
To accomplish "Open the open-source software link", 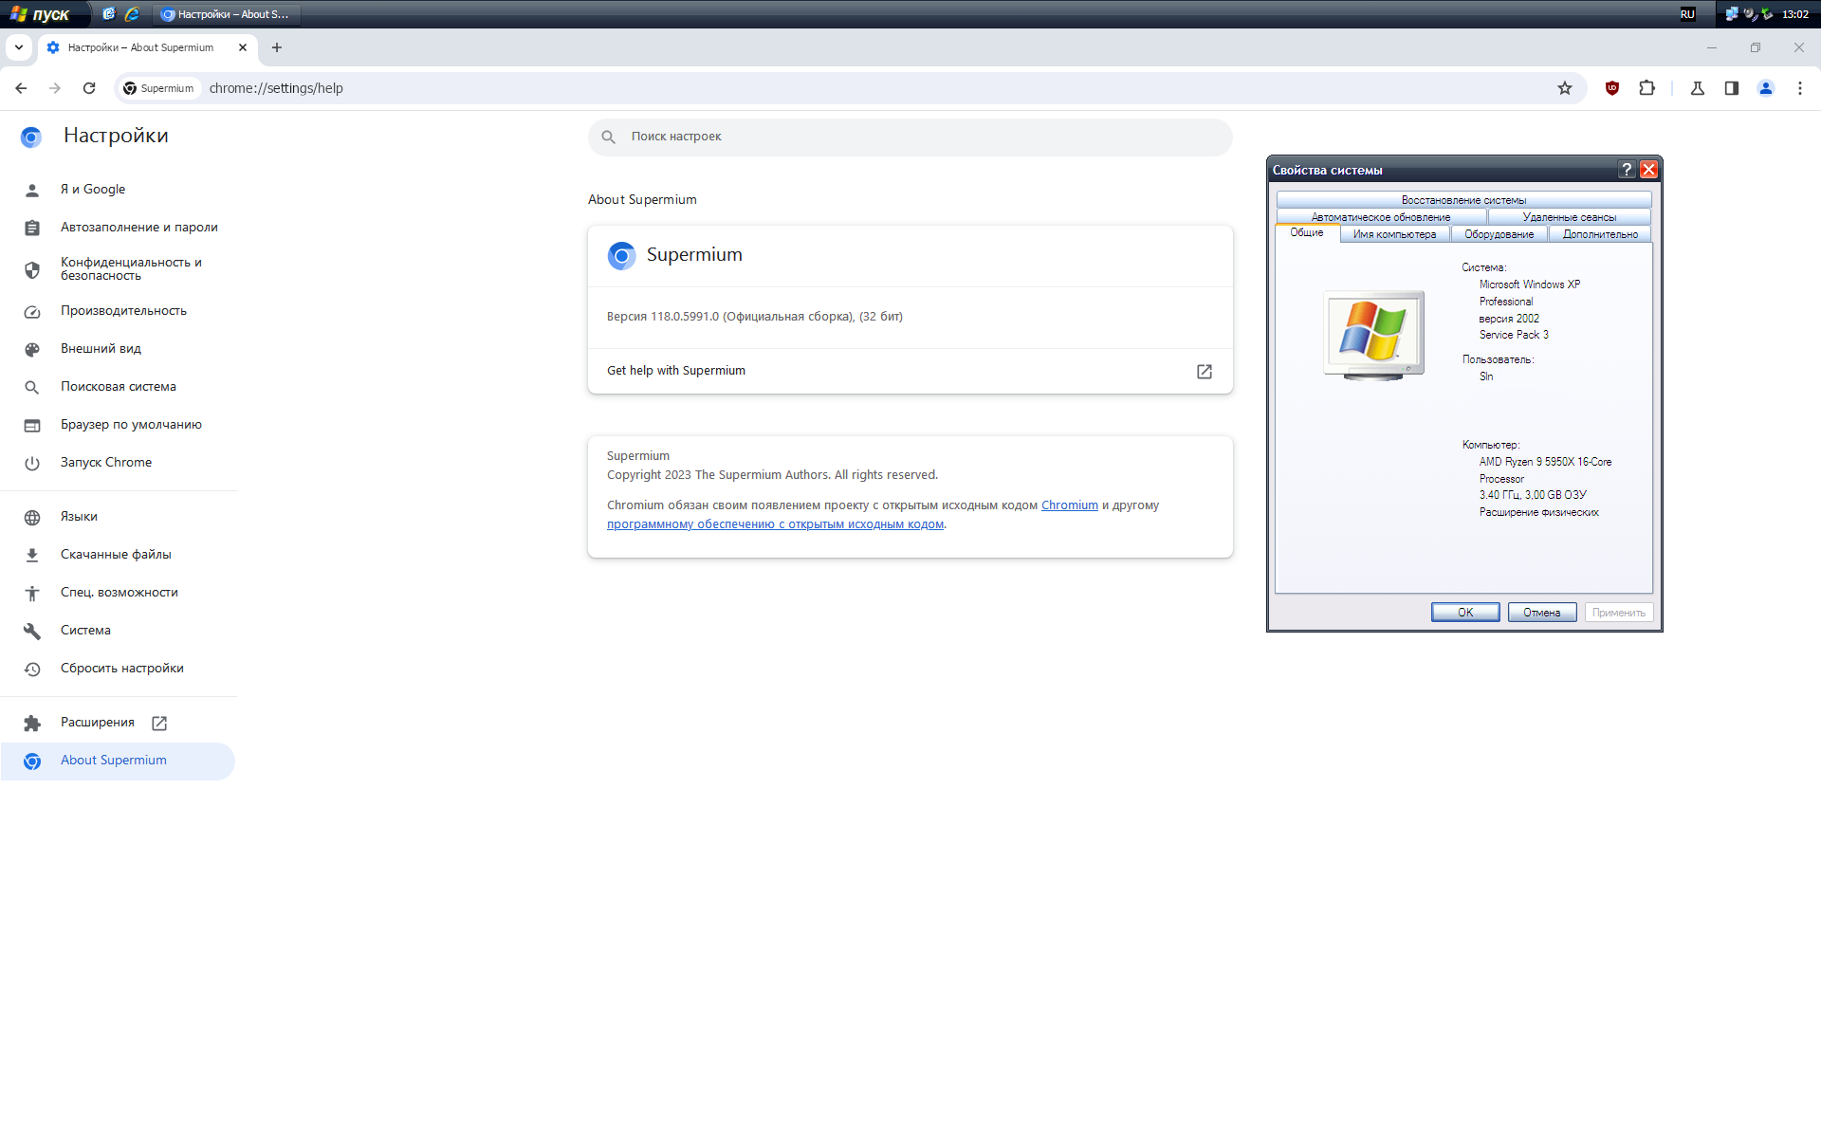I will point(775,524).
